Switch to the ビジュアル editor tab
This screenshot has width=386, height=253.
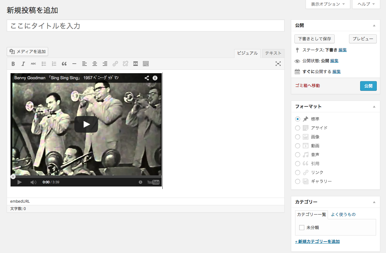[x=247, y=53]
